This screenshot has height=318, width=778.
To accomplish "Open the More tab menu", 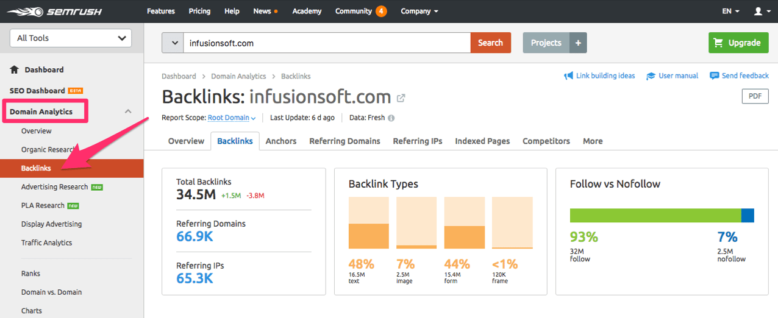I will click(x=593, y=141).
